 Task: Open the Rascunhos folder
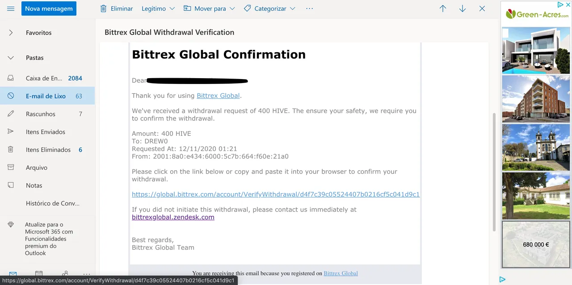pyautogui.click(x=47, y=114)
